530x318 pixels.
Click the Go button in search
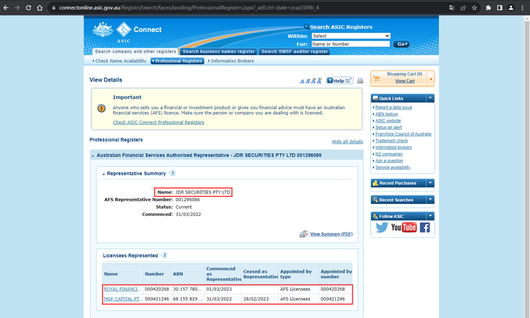[401, 44]
